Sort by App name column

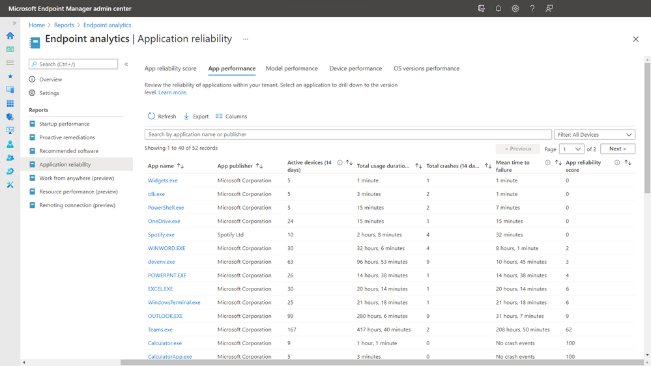[x=181, y=166]
